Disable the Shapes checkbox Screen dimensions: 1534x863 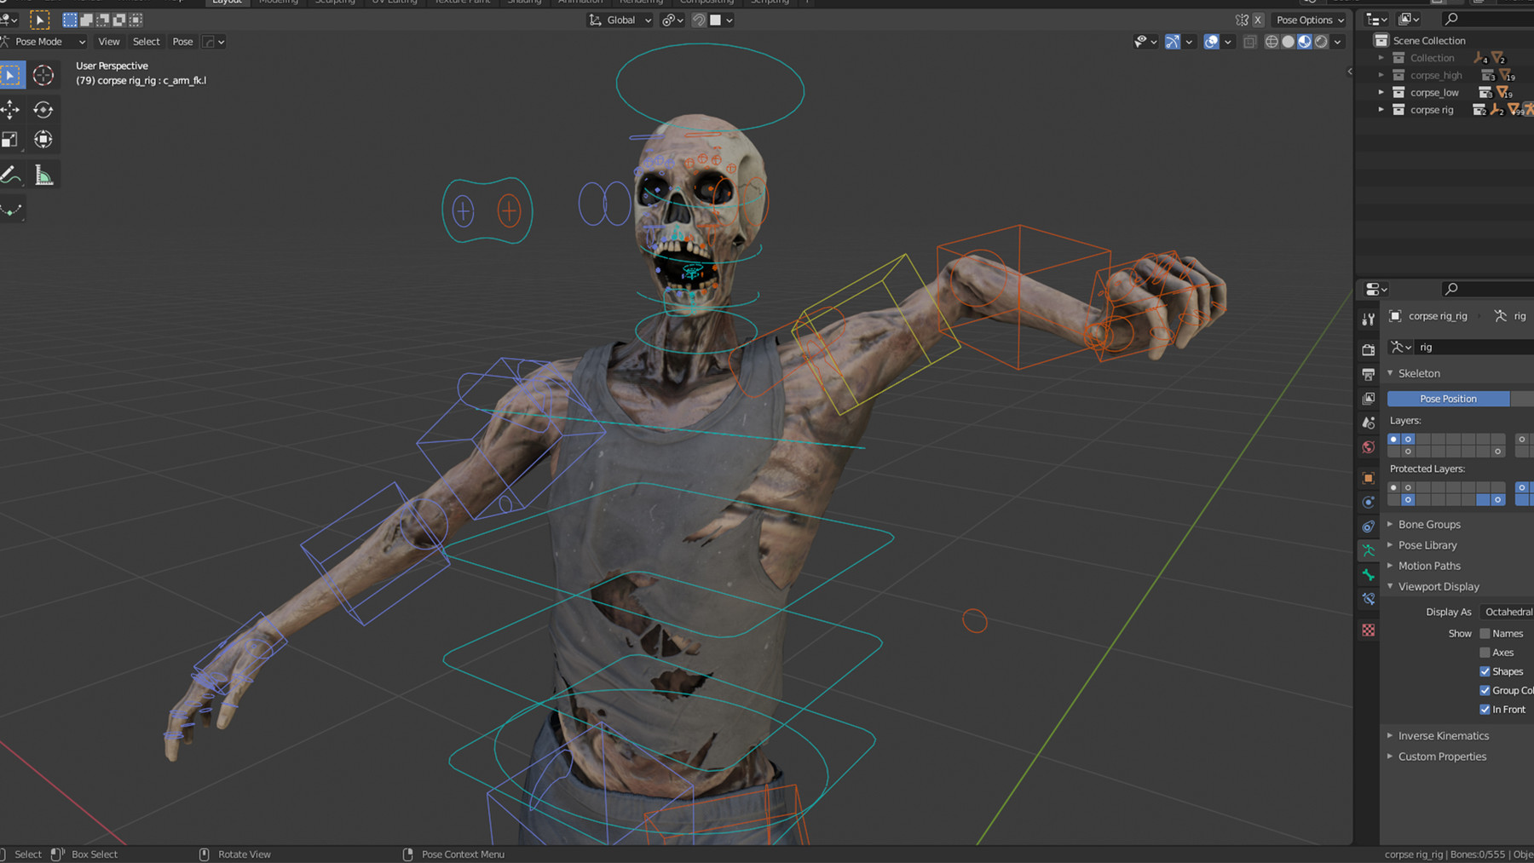click(1485, 671)
